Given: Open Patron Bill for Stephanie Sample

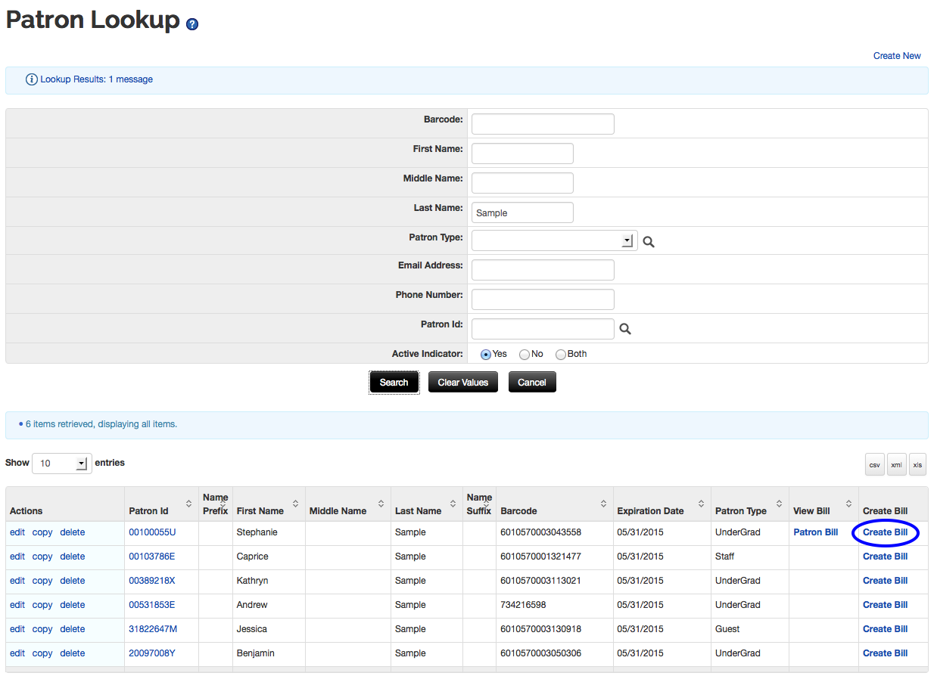Looking at the screenshot, I should (815, 532).
